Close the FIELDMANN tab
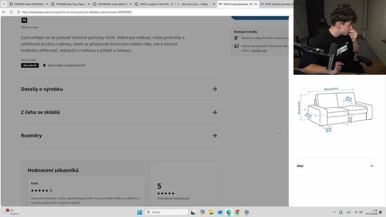This screenshot has width=386, height=217. pos(130,4)
